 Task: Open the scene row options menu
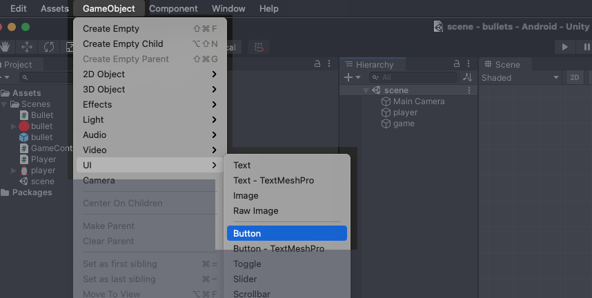[x=469, y=90]
